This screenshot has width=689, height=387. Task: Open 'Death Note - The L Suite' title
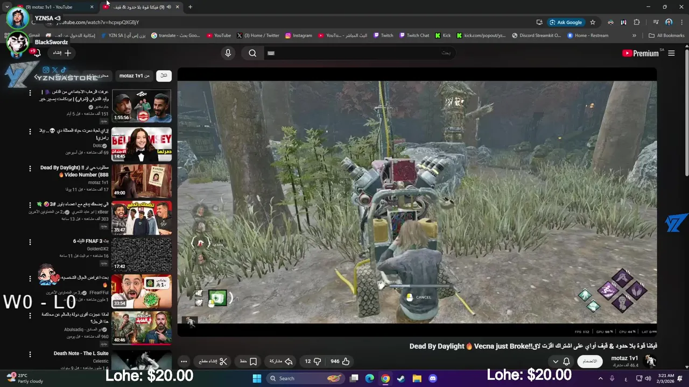[81, 353]
